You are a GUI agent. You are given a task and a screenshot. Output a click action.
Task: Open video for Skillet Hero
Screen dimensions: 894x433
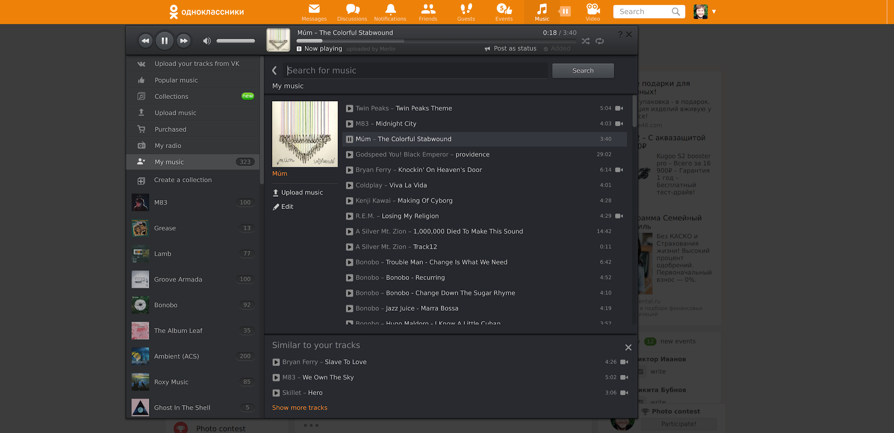pyautogui.click(x=624, y=393)
